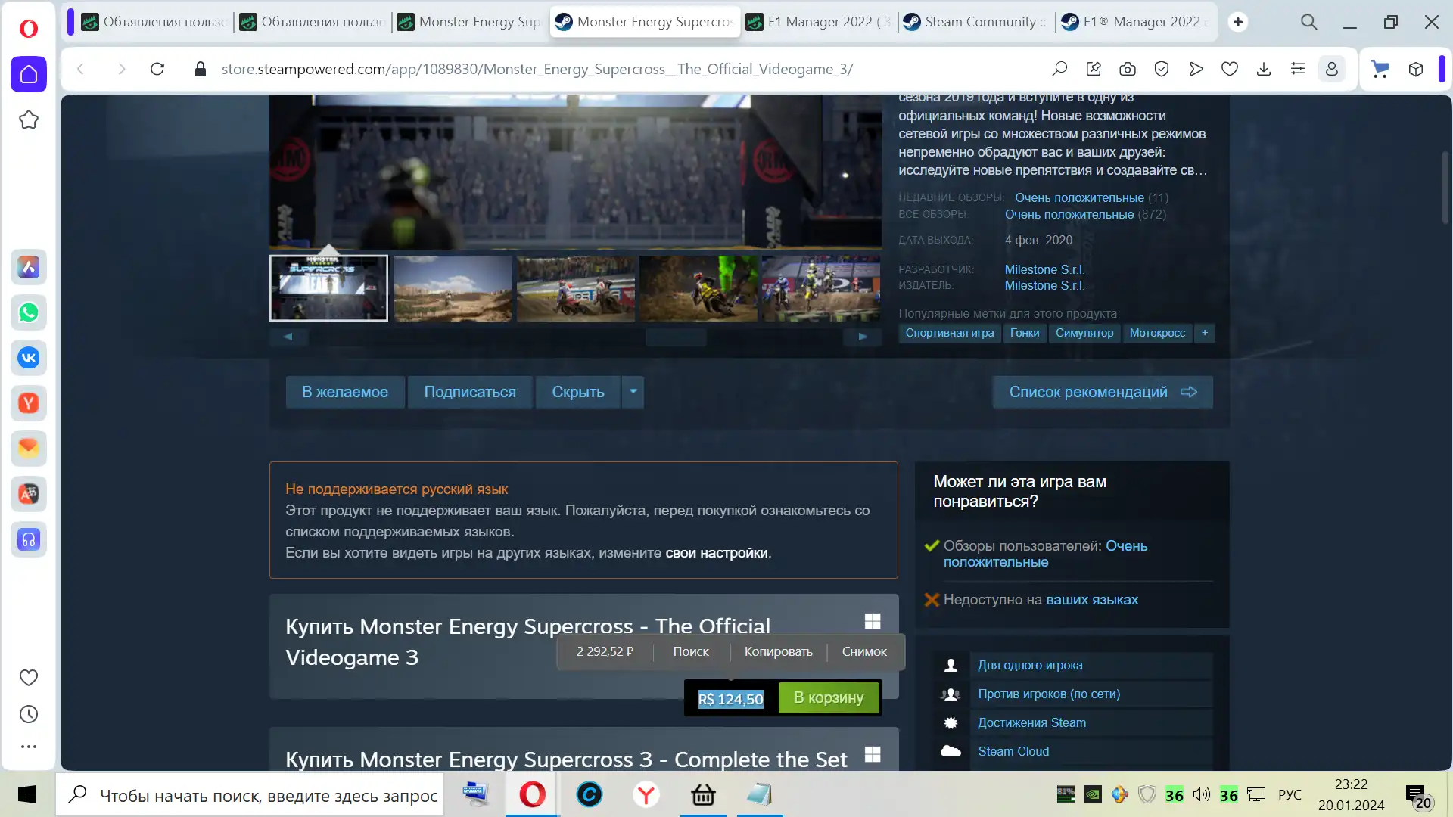Open the downloads arrow icon

1264,69
